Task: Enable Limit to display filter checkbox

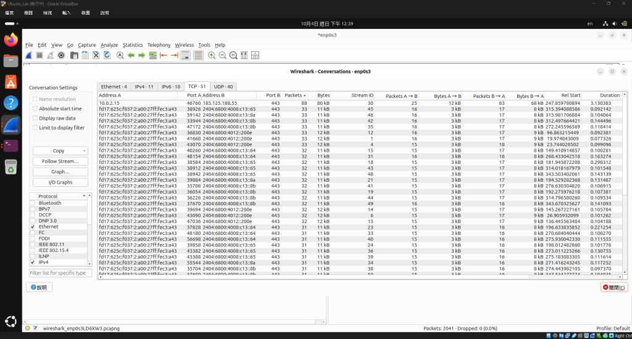Action: 35,128
